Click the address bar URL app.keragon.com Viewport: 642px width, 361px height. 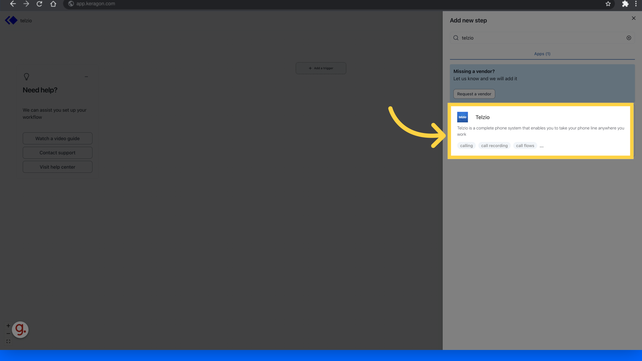coord(96,4)
